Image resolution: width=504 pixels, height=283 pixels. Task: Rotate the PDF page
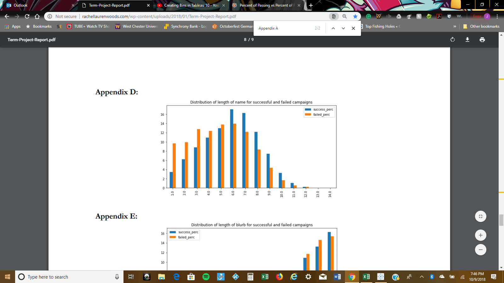(453, 40)
